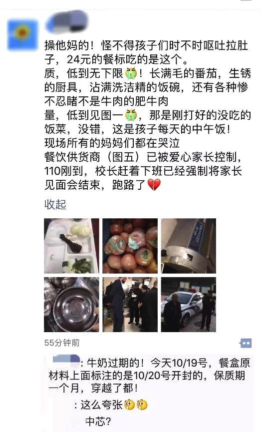Tap the 55分钟前 timestamp

tap(62, 343)
